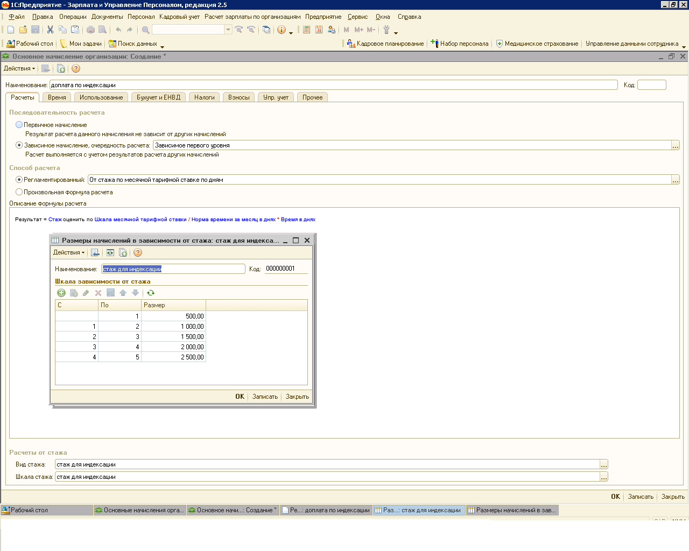Image resolution: width=689 pixels, height=551 pixels.
Task: Open the calendar icon in main toolbar
Action: click(319, 30)
